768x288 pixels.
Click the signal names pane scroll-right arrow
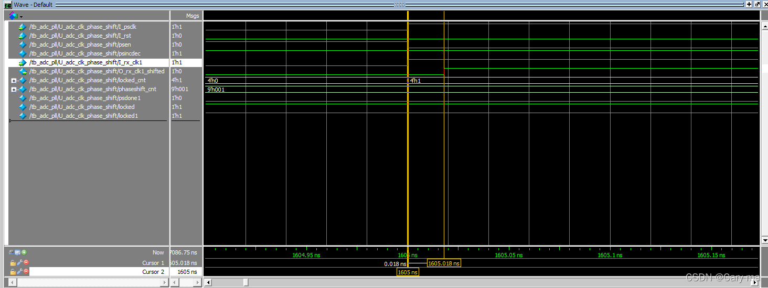165,283
